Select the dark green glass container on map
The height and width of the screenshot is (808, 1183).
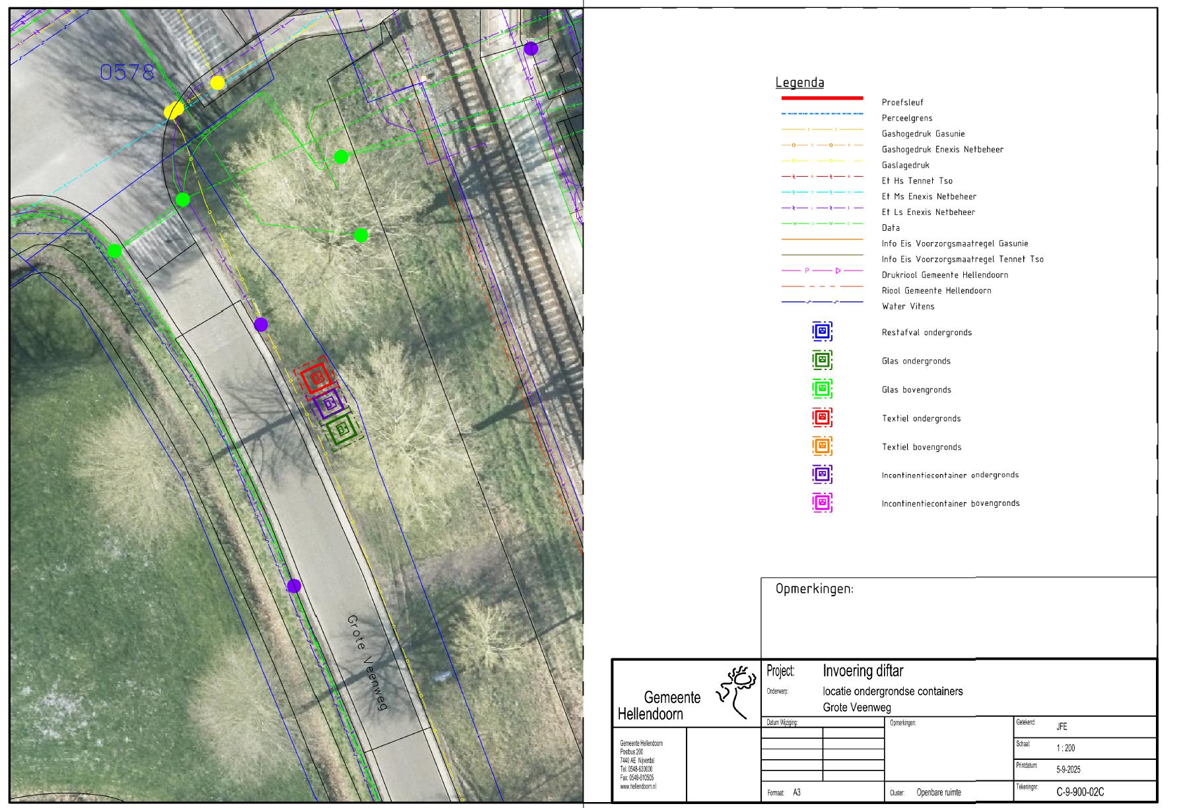coord(341,430)
